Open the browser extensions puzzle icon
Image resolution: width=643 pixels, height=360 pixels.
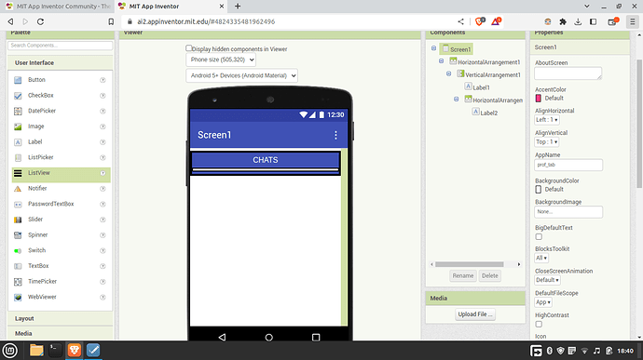pyautogui.click(x=563, y=21)
